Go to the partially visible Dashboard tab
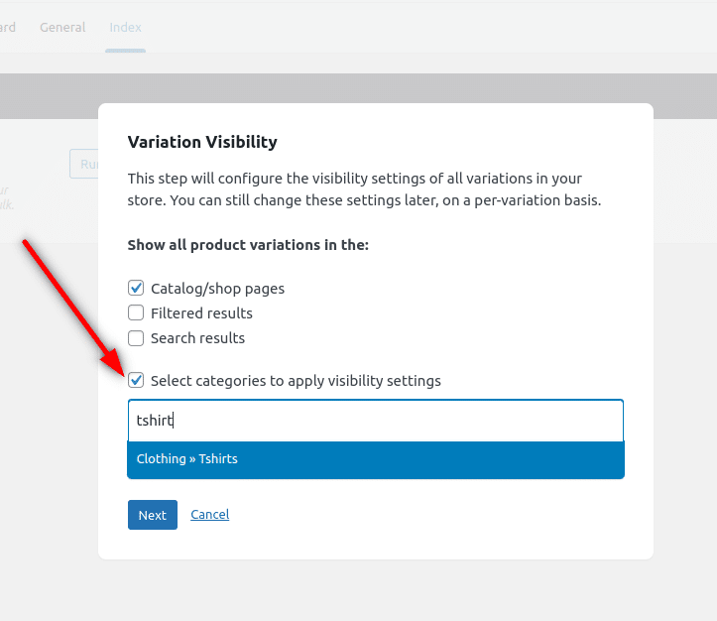This screenshot has height=621, width=717. click(7, 28)
